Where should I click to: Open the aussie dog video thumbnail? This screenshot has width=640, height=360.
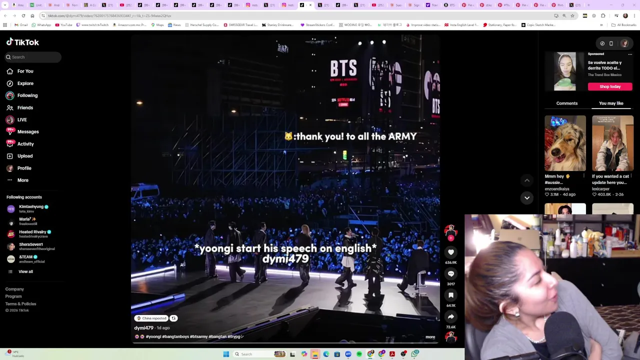tap(565, 143)
